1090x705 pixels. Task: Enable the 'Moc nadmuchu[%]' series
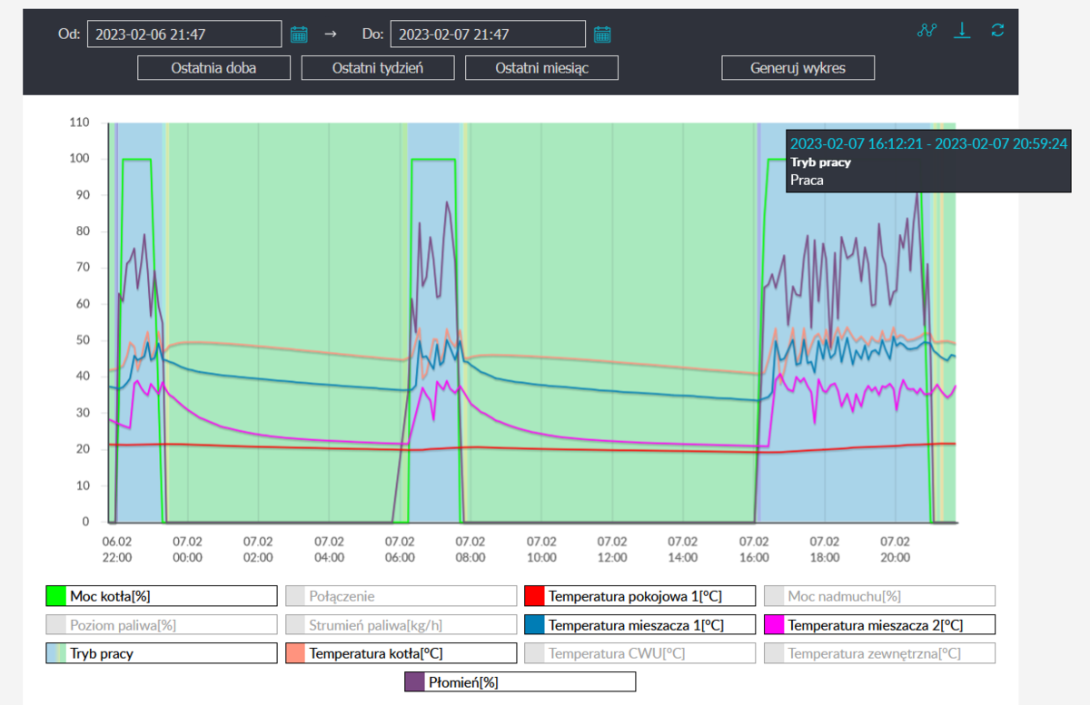pos(879,596)
